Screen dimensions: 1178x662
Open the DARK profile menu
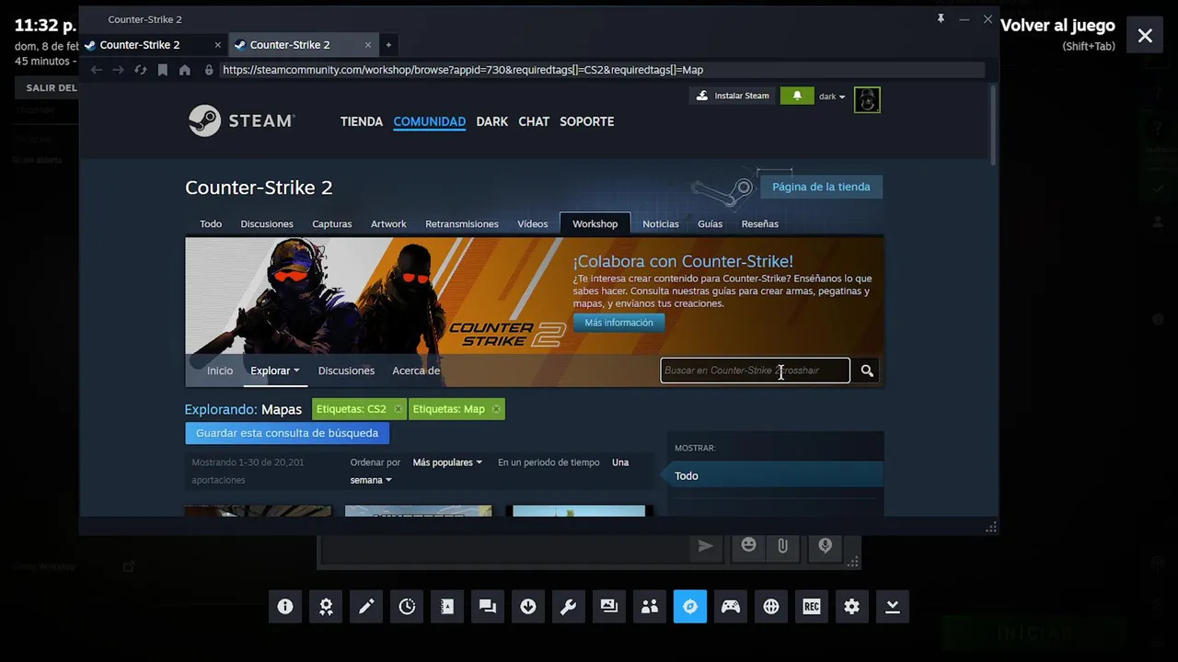coord(492,121)
